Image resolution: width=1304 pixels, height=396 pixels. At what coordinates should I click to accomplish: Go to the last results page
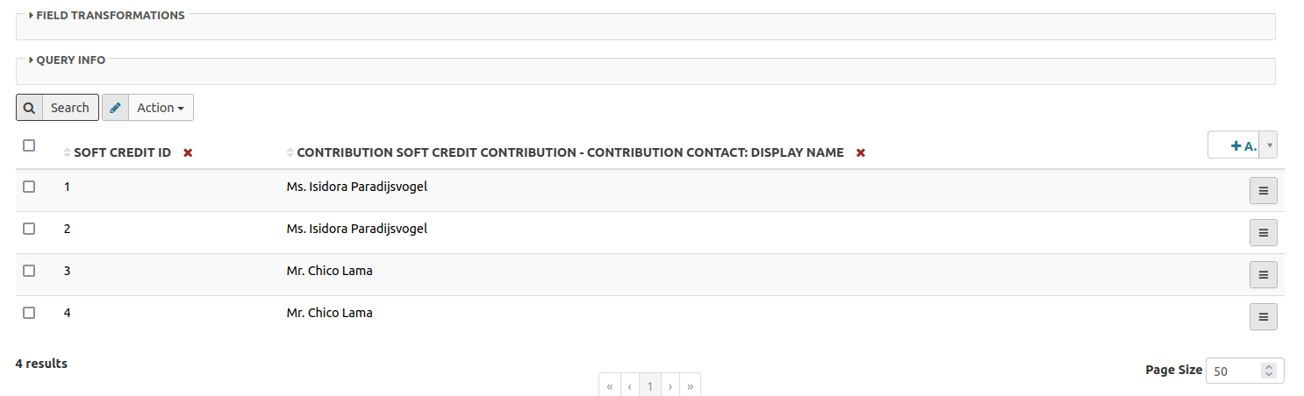click(x=691, y=386)
